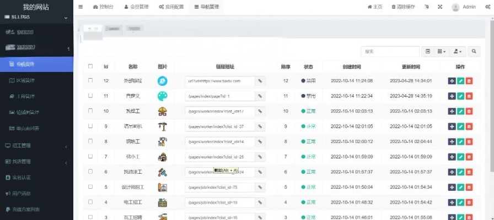Click the search input field (搜索)

(390, 52)
